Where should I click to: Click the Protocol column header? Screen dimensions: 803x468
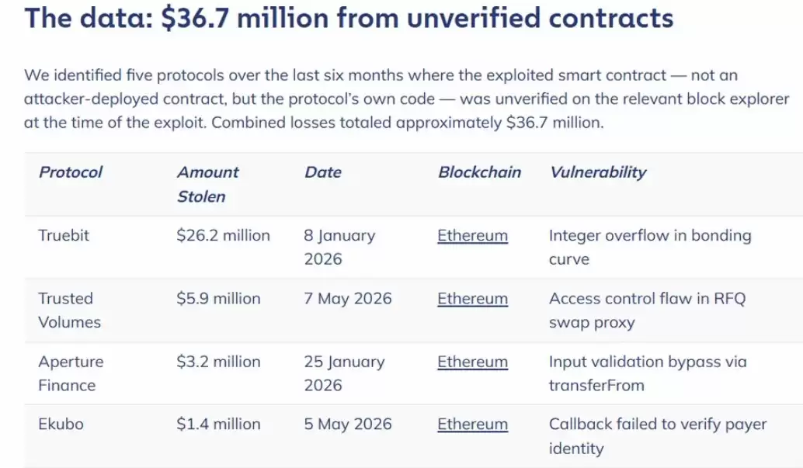coord(71,172)
